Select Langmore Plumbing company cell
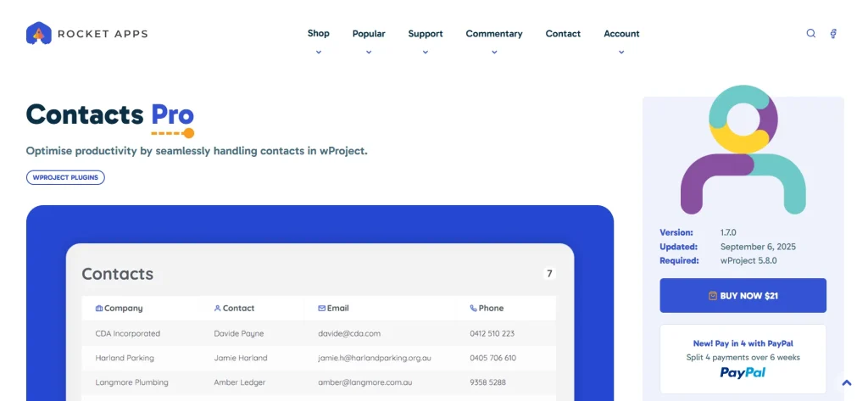868x401 pixels. (131, 382)
